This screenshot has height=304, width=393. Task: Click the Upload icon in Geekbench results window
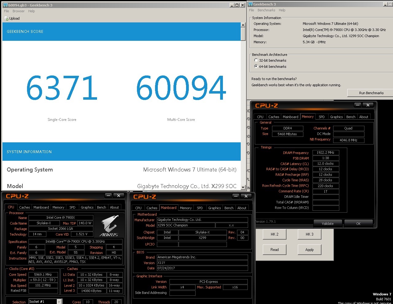6,18
